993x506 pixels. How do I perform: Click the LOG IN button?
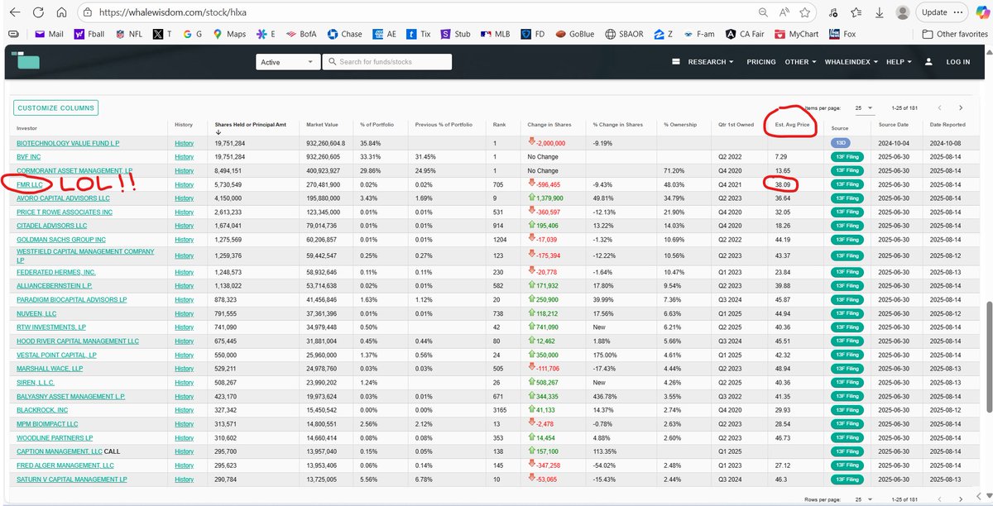(958, 62)
